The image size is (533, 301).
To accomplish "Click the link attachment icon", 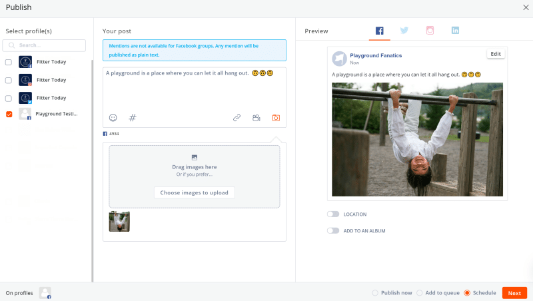I will tap(237, 118).
